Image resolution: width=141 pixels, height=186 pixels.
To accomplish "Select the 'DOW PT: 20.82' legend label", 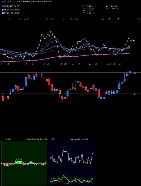I will click(12, 13).
